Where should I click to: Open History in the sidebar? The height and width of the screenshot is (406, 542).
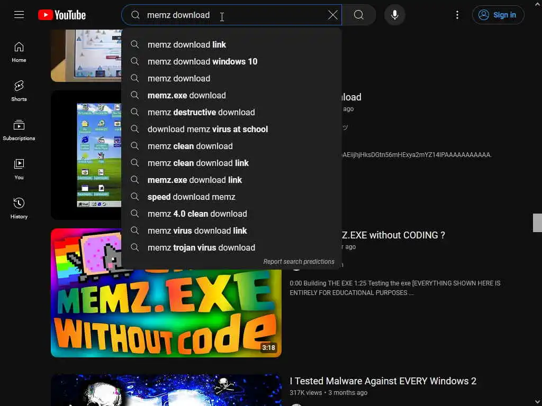pyautogui.click(x=19, y=208)
